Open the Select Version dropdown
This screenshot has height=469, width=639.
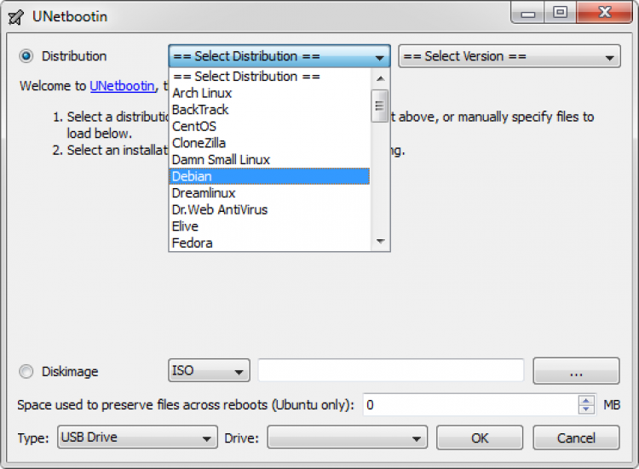509,56
